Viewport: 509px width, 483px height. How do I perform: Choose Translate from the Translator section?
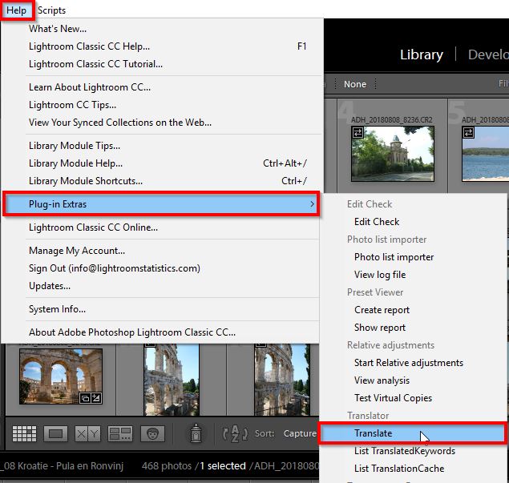click(x=373, y=433)
